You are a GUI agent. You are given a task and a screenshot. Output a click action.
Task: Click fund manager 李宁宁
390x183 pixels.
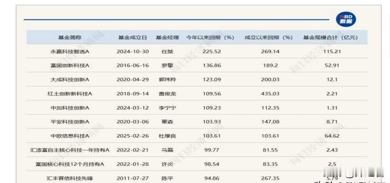pos(167,108)
